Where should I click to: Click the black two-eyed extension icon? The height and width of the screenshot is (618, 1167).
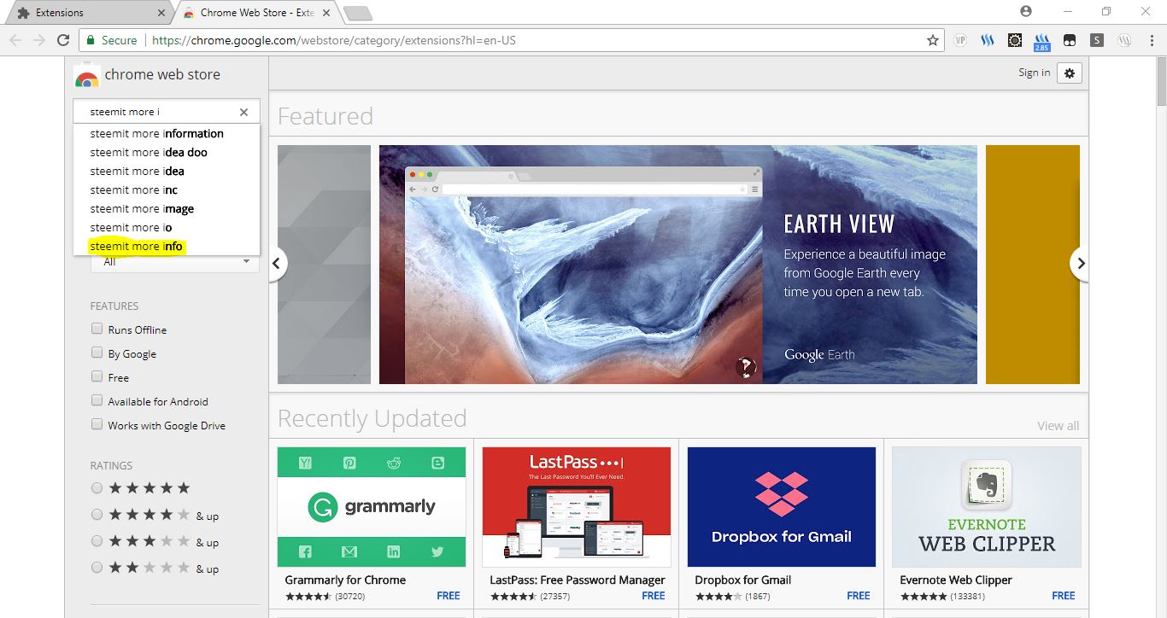1070,40
